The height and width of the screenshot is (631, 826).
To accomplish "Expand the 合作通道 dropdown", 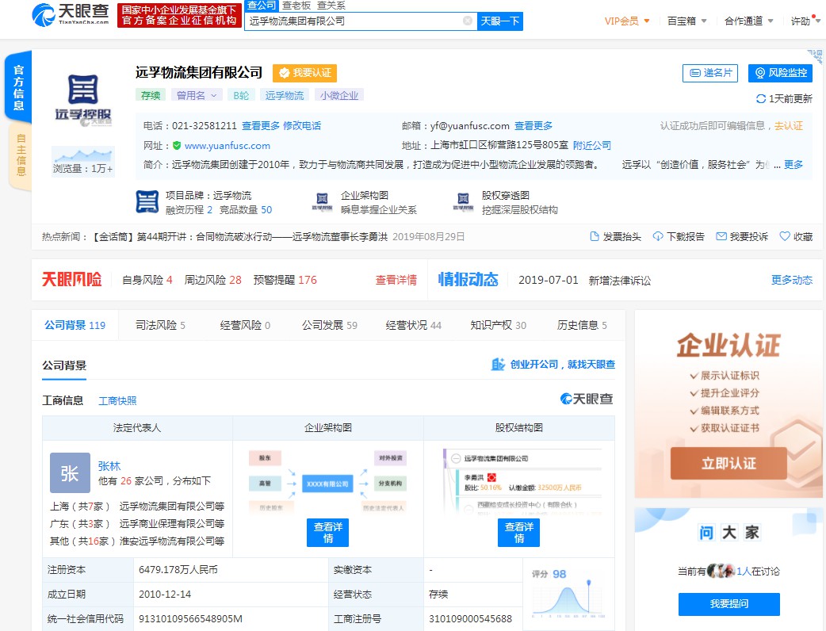I will click(x=748, y=21).
